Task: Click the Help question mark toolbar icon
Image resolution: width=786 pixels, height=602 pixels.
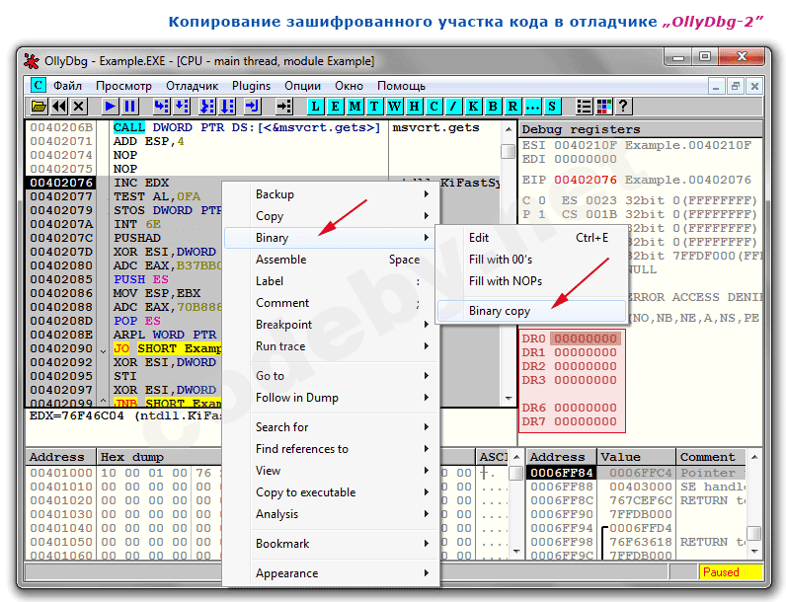Action: 624,107
